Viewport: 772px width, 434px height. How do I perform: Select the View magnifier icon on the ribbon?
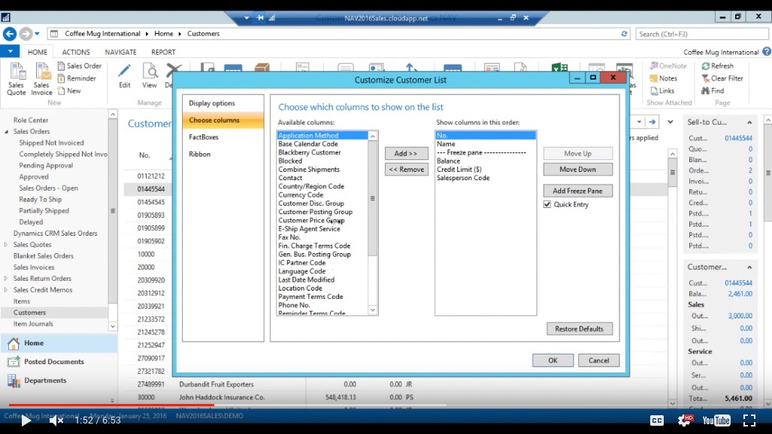[150, 75]
